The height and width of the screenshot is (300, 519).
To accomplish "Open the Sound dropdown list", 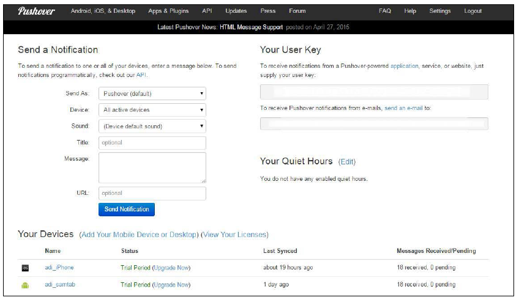I will click(x=152, y=126).
